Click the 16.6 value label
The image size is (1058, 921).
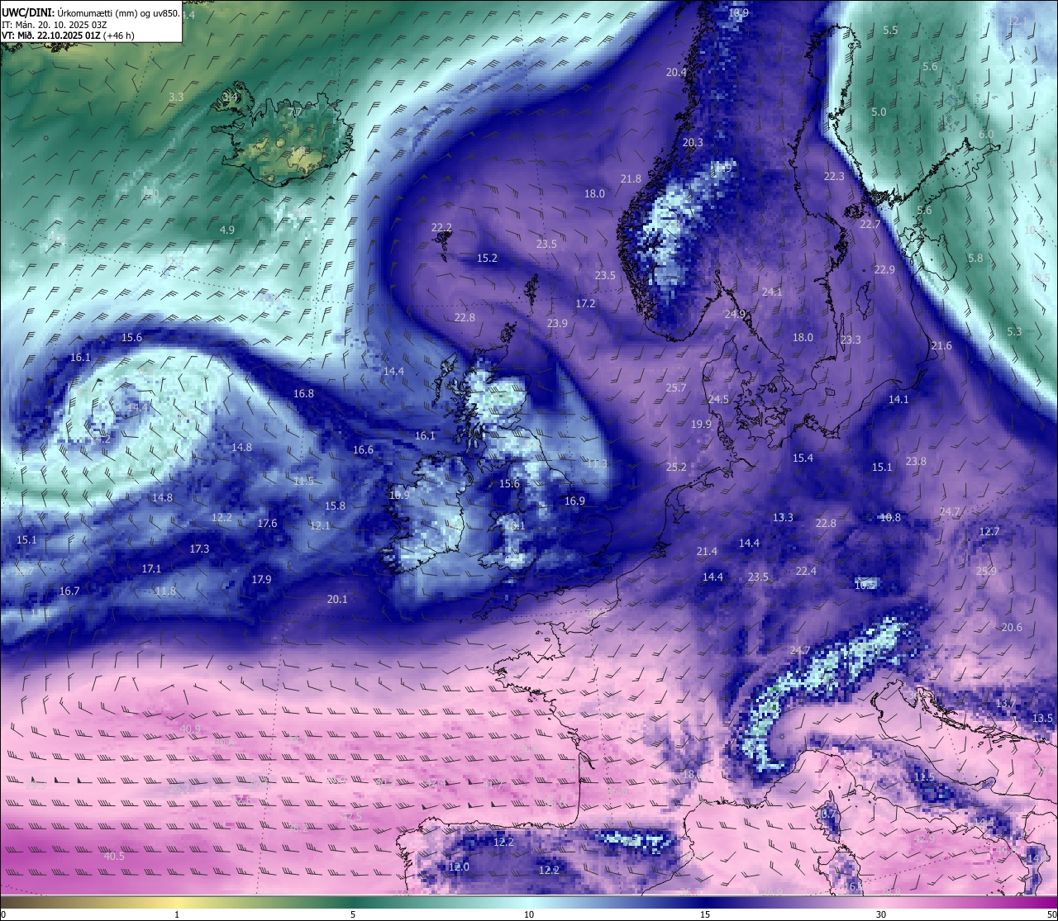point(363,450)
